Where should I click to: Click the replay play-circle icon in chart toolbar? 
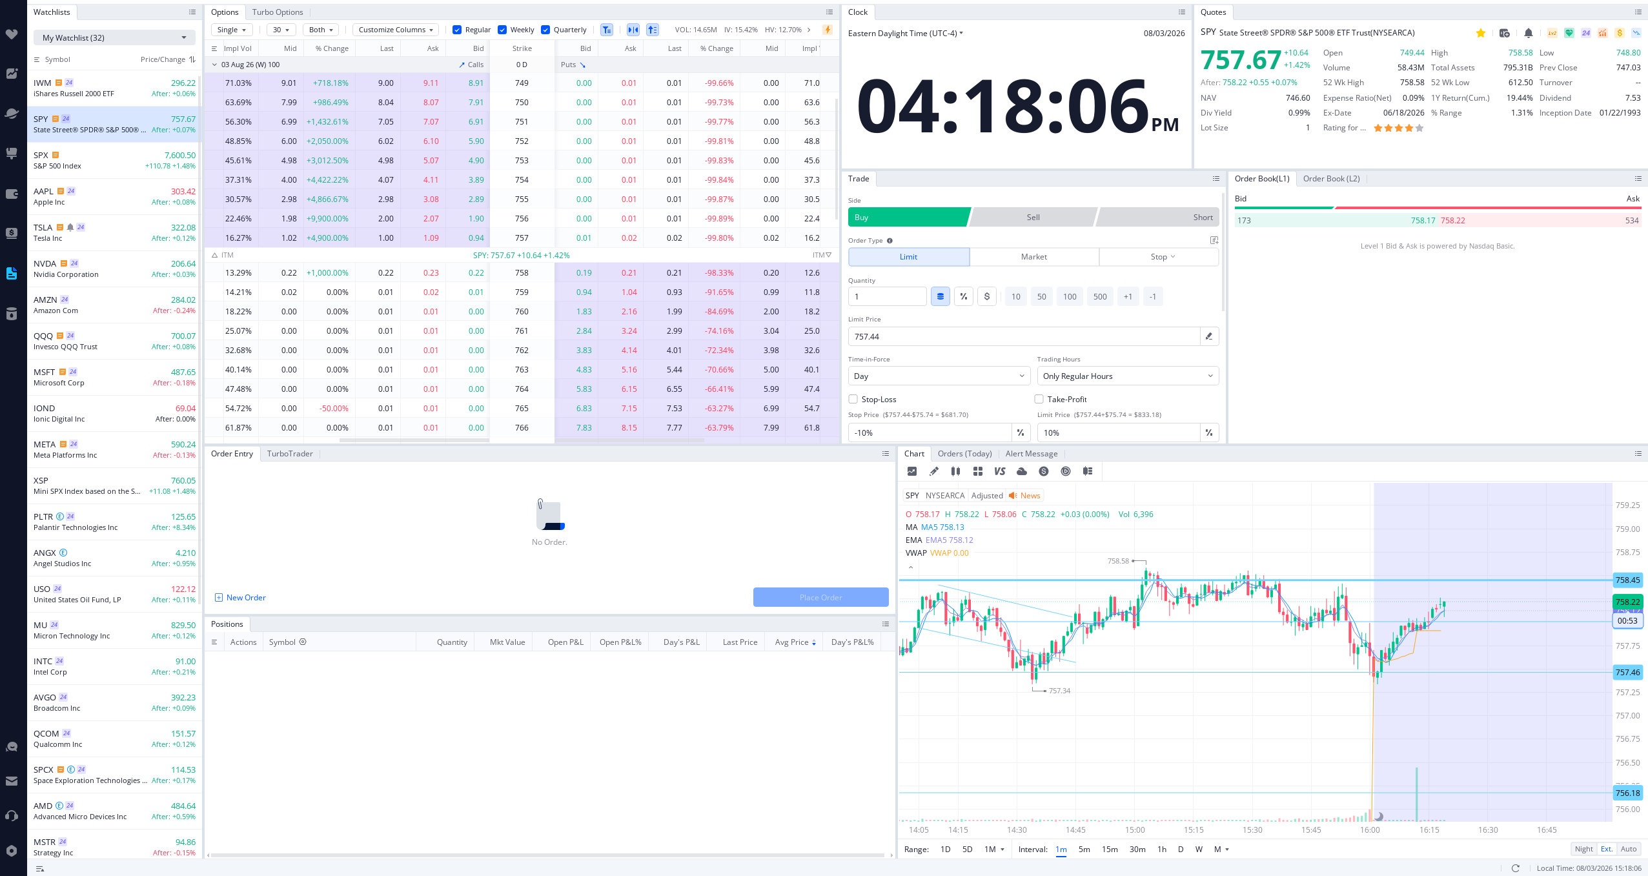click(x=1066, y=471)
